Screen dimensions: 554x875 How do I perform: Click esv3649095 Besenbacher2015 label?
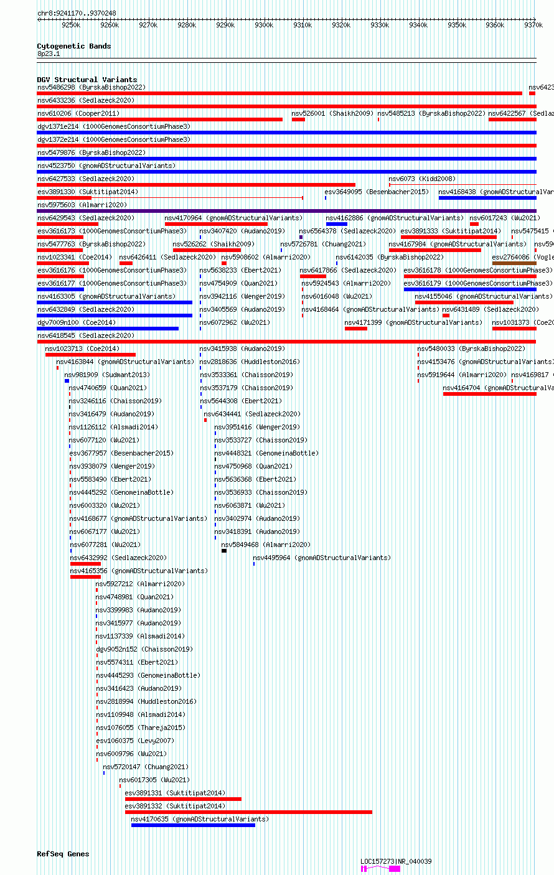click(377, 192)
